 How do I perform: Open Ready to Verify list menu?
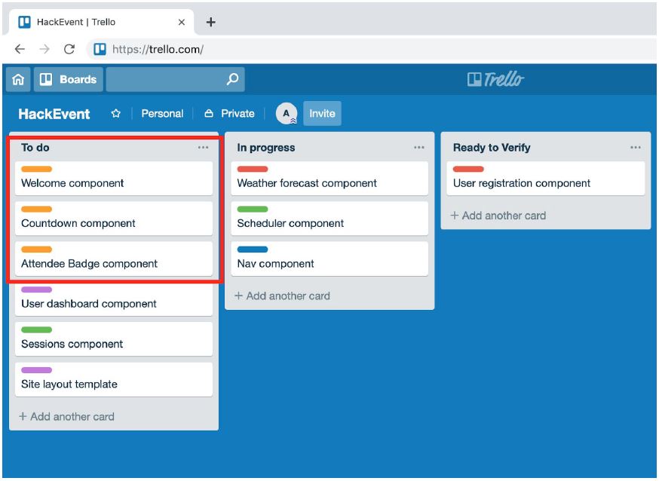pyautogui.click(x=635, y=148)
